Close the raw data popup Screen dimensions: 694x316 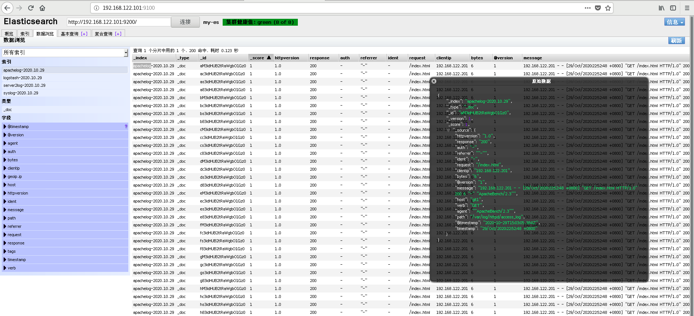(434, 81)
